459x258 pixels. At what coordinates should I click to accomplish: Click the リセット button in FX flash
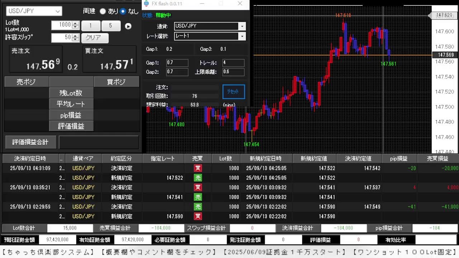coord(233,91)
